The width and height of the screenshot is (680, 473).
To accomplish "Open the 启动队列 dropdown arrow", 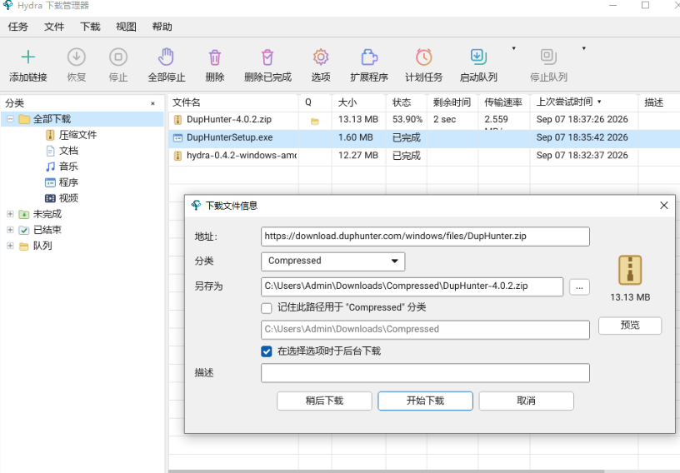I will tap(514, 48).
